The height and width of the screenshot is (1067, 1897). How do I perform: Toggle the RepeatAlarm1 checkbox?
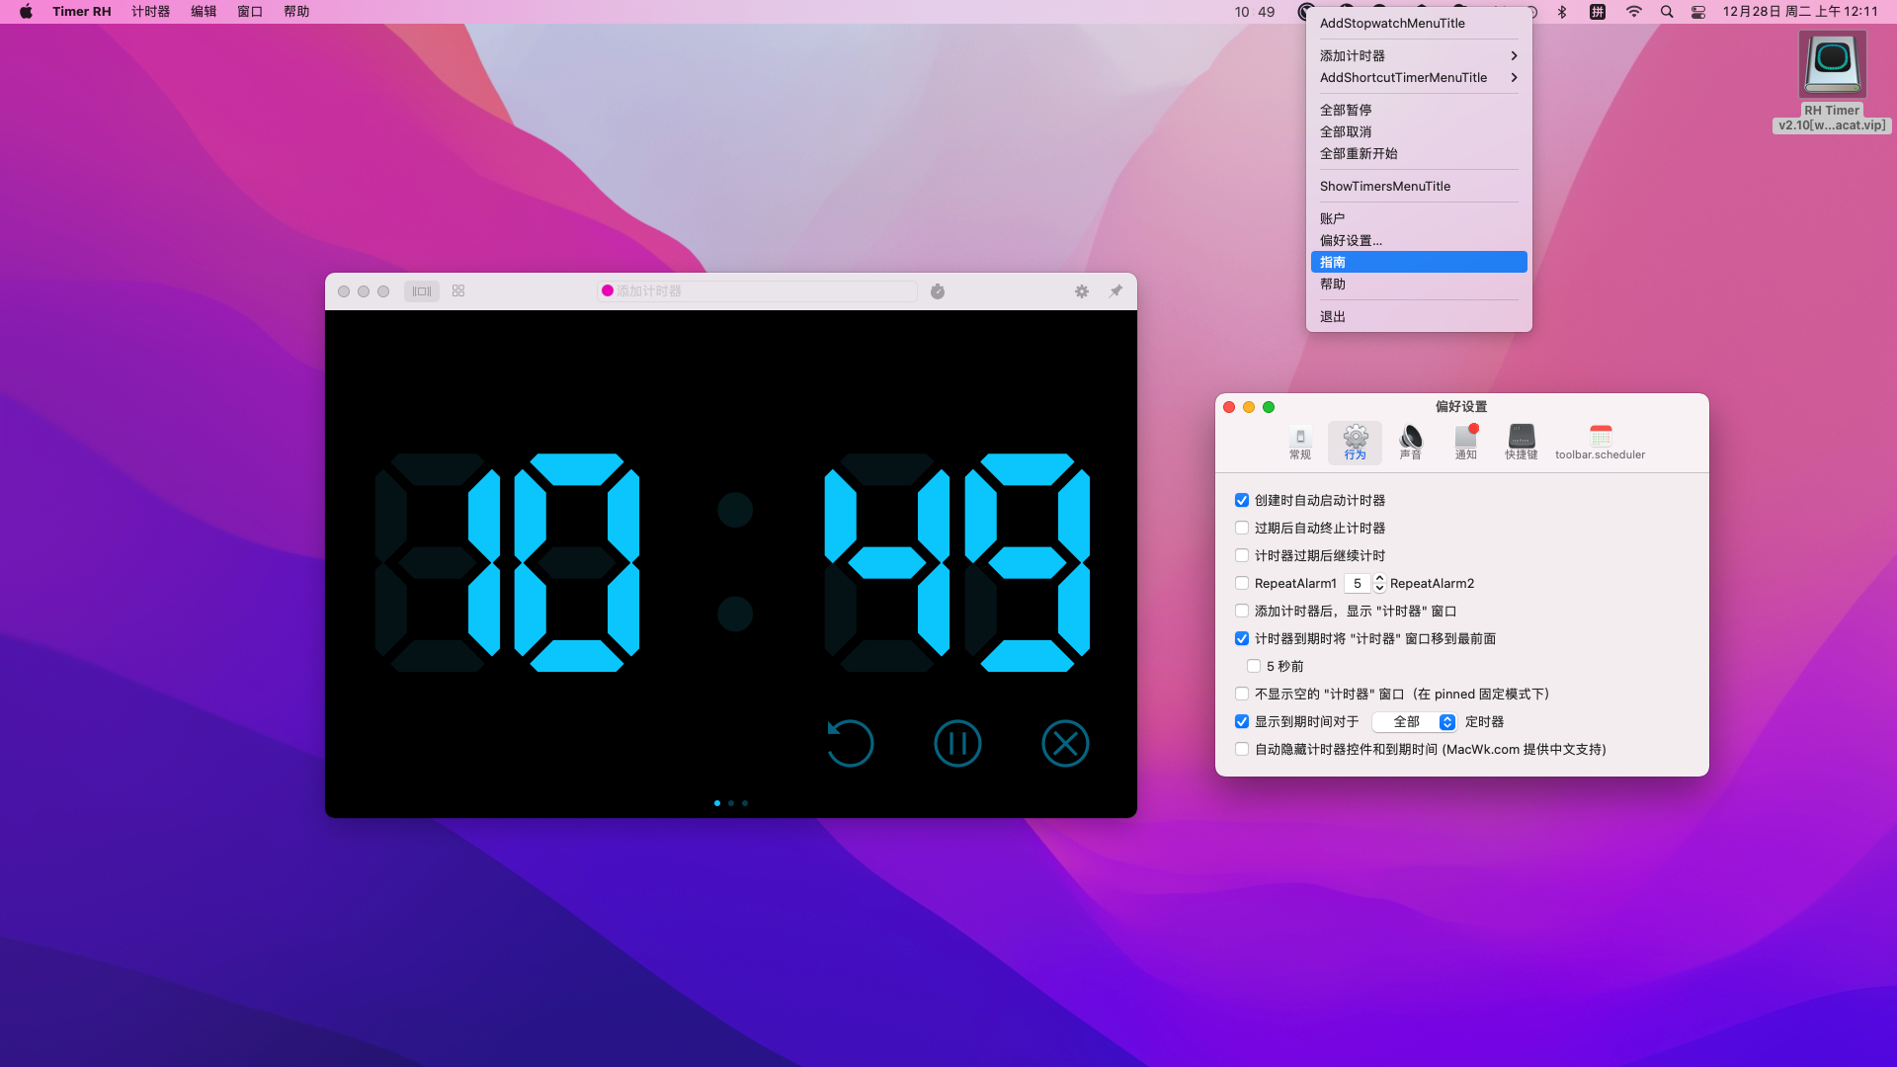pos(1242,584)
